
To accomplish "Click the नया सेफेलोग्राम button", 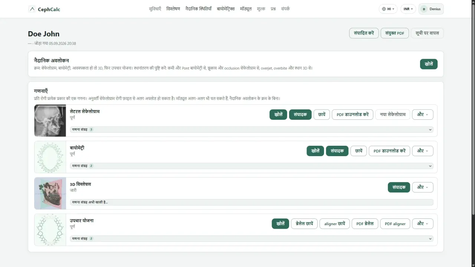I will click(393, 115).
